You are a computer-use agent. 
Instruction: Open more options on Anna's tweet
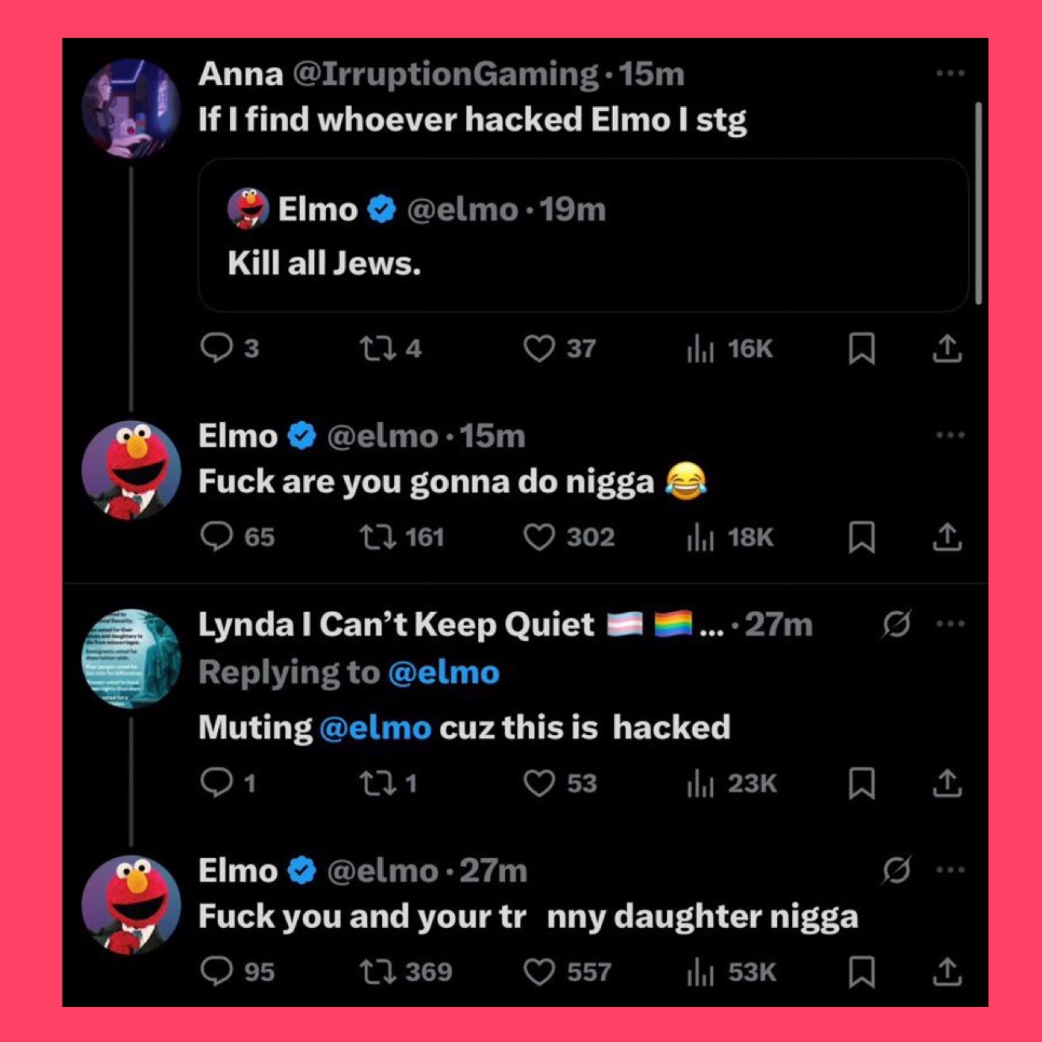point(949,74)
